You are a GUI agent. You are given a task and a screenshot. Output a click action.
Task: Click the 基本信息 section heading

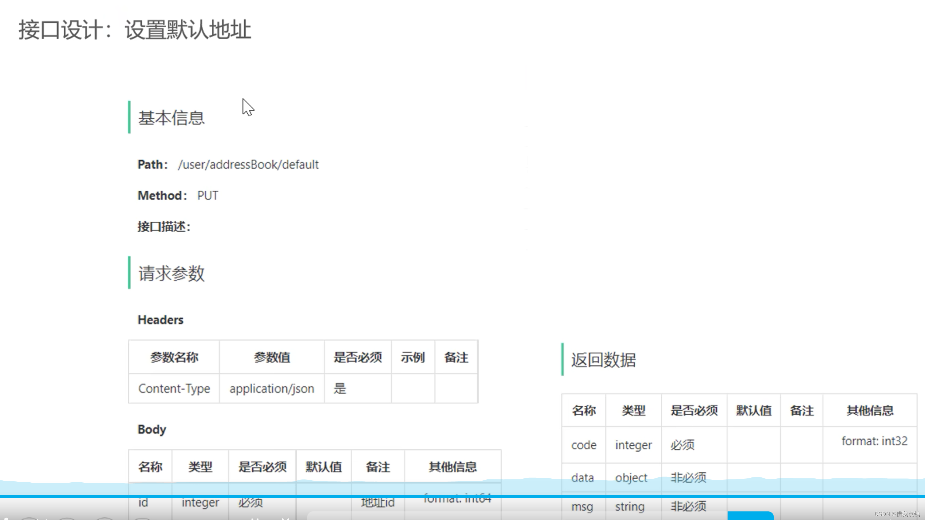171,118
